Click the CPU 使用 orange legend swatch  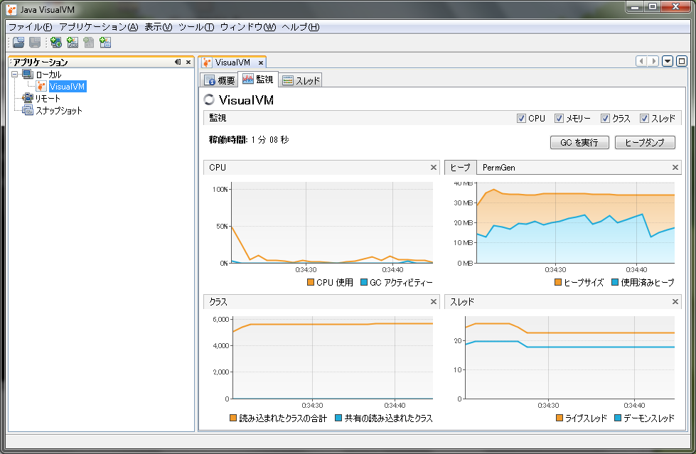click(x=311, y=282)
